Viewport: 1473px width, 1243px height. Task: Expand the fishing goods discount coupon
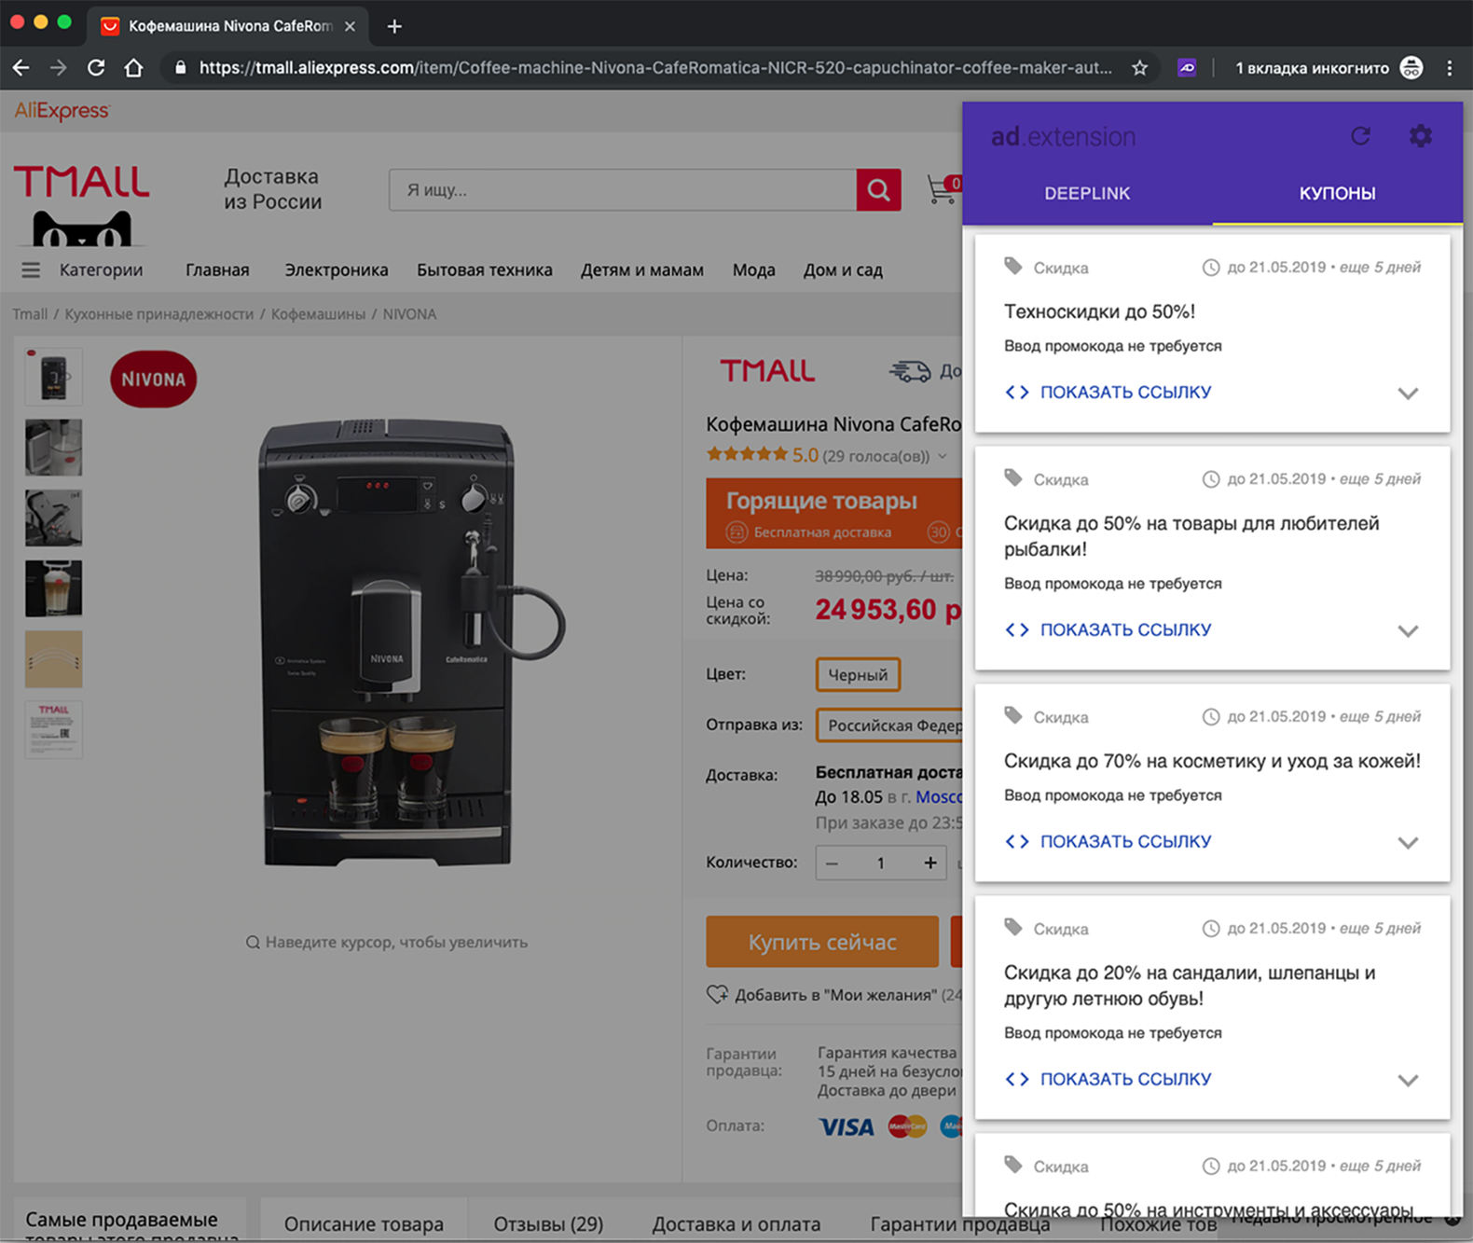click(x=1408, y=631)
